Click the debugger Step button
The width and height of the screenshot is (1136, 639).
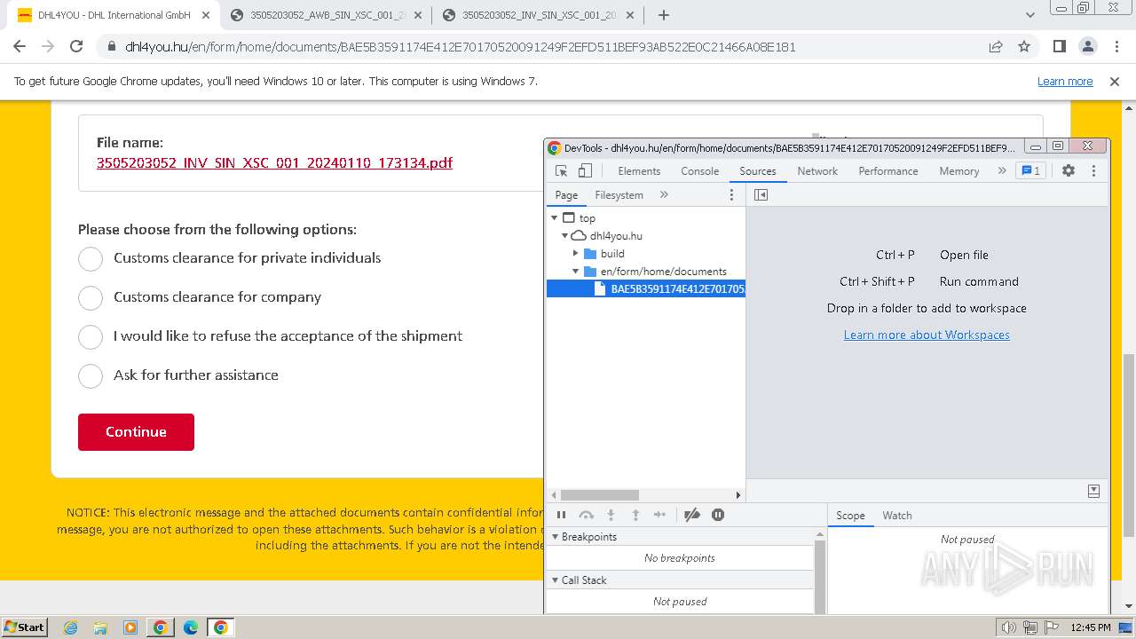click(659, 515)
